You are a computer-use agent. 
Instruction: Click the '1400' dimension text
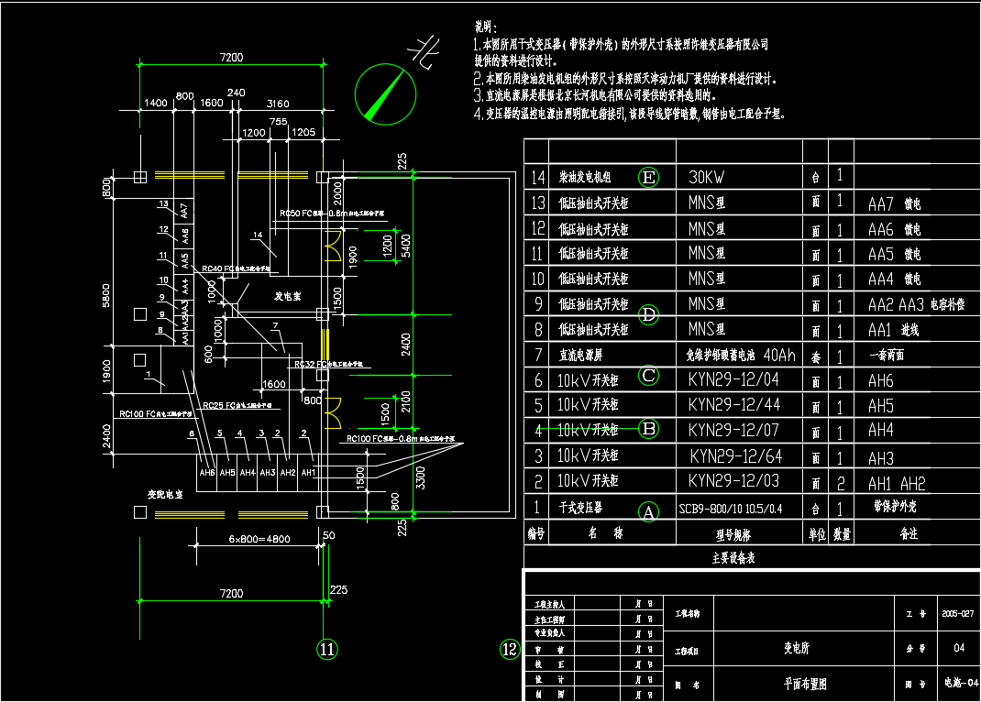point(156,103)
